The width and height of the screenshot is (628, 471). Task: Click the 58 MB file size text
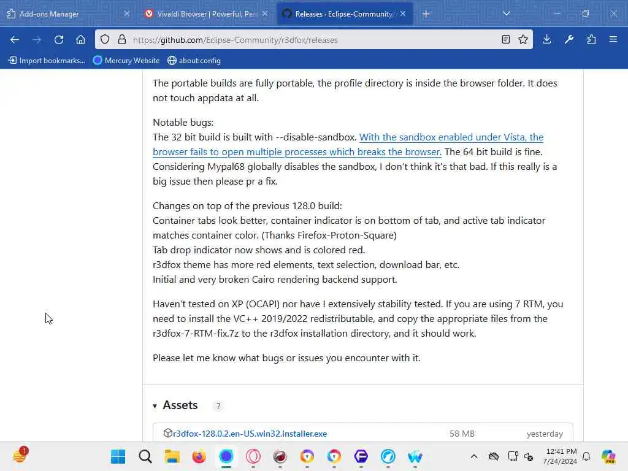tap(462, 434)
